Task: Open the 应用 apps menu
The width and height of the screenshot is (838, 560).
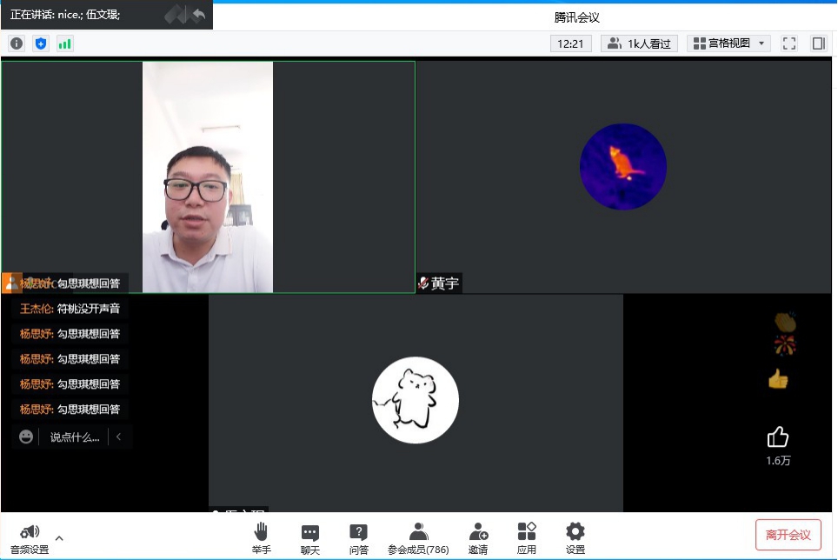Action: coord(526,537)
